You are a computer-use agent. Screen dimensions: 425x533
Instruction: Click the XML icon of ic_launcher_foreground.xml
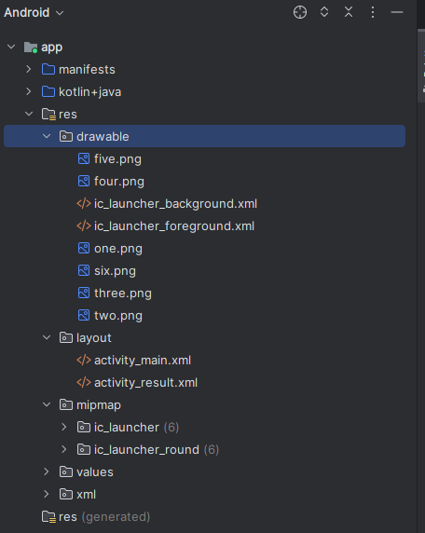pyautogui.click(x=84, y=226)
